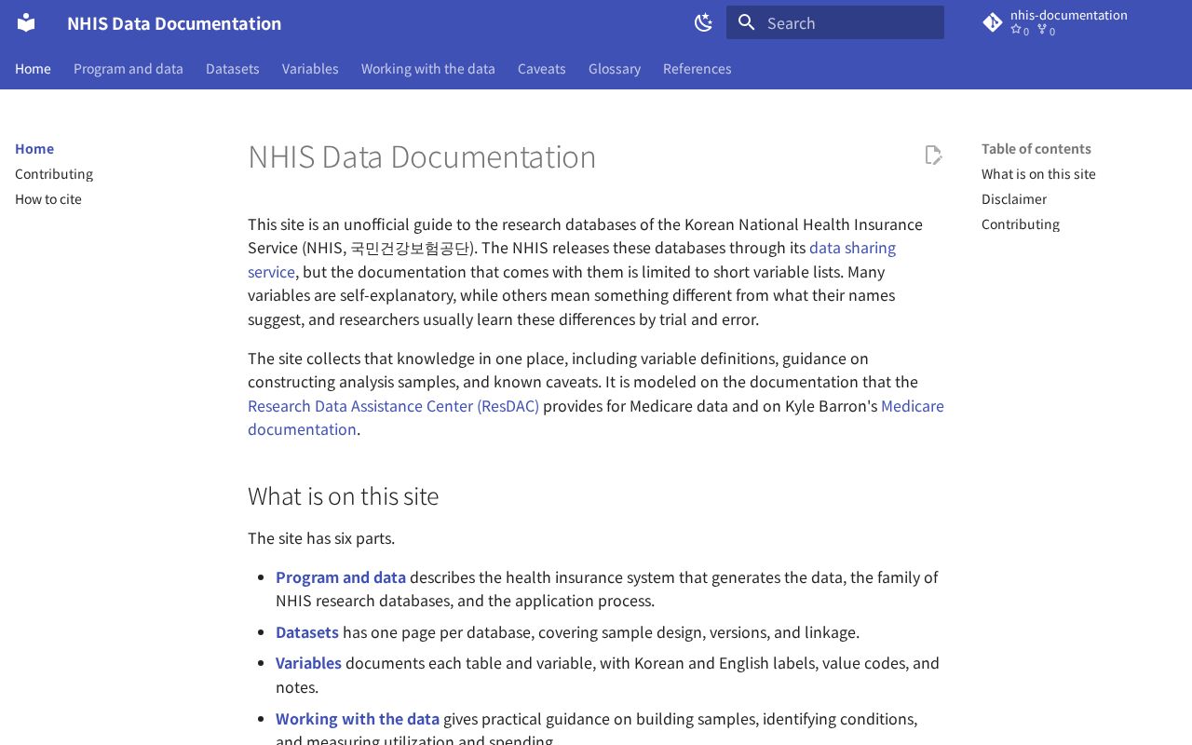
Task: Focus the Search input field
Action: [x=835, y=22]
